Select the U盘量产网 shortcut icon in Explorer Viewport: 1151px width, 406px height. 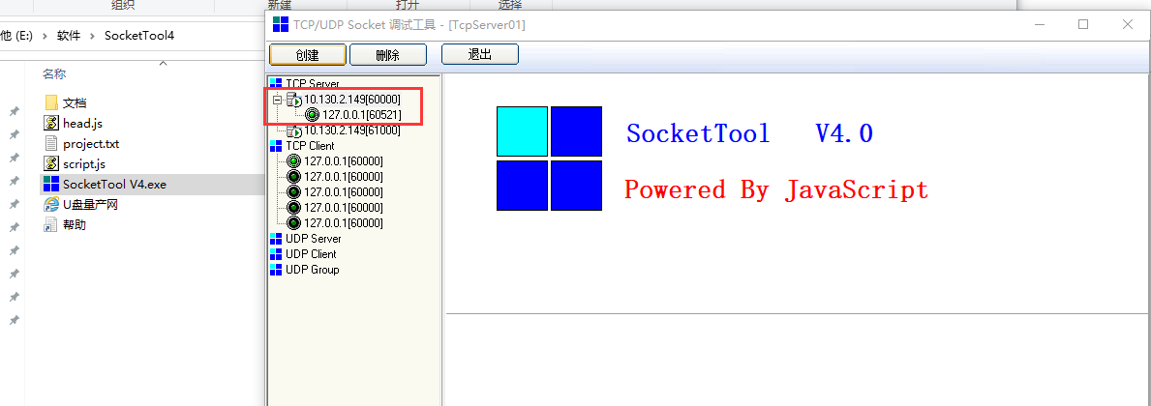pos(51,205)
